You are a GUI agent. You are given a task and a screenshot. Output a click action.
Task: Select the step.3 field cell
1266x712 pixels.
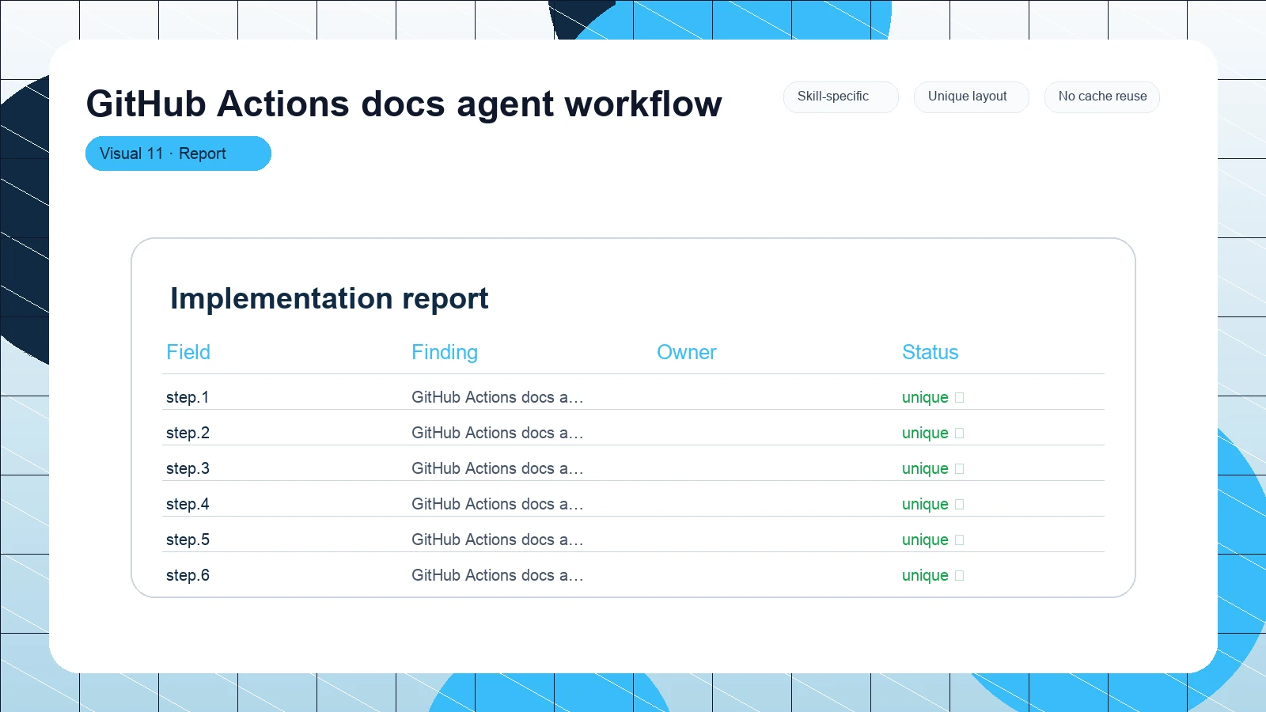tap(188, 468)
